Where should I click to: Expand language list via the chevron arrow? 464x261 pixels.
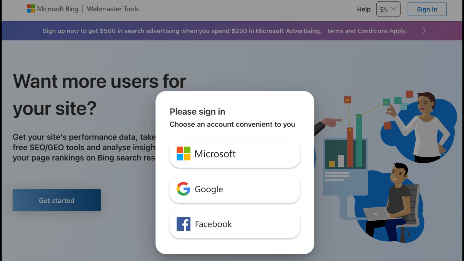[393, 9]
